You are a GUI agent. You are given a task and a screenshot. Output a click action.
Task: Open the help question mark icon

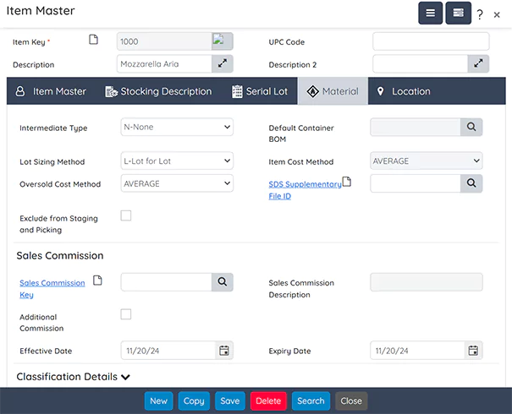480,14
